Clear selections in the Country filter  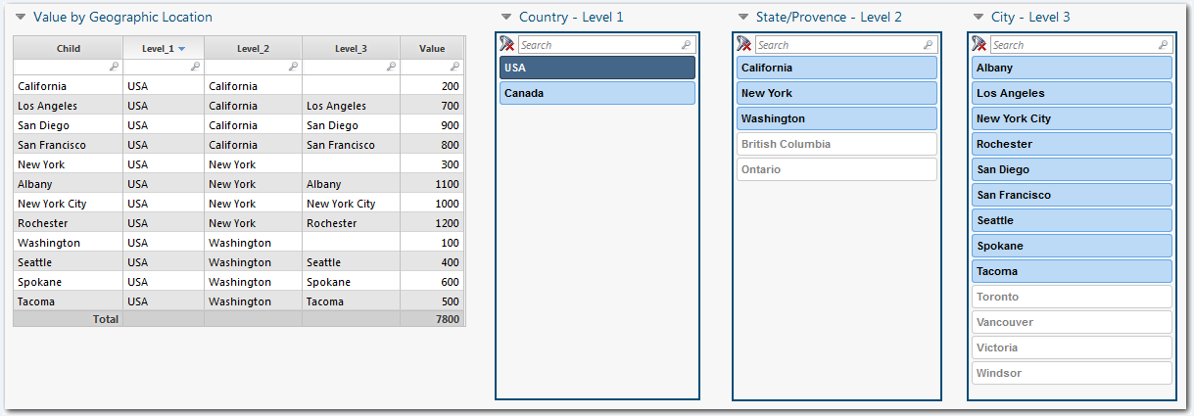pos(506,44)
